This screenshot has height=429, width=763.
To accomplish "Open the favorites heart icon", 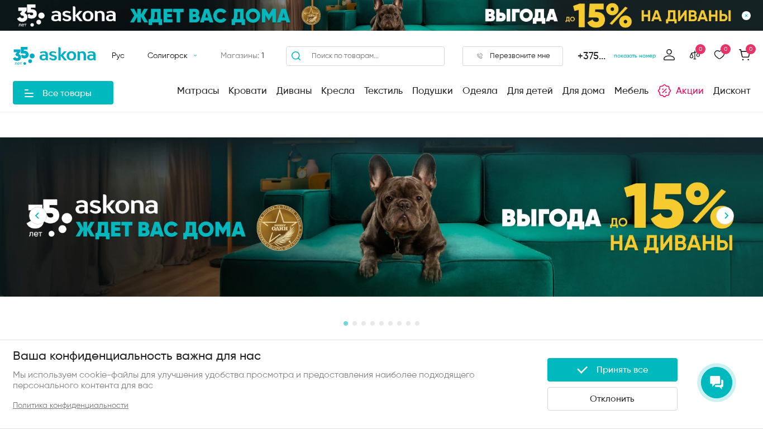I will (x=719, y=55).
